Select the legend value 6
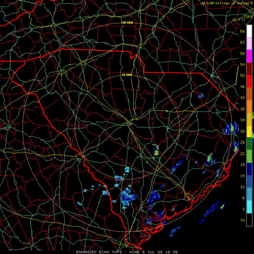 [244, 198]
